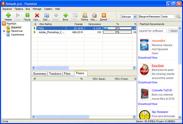Open the Правка menu
The width and height of the screenshot is (183, 124).
coord(19,9)
